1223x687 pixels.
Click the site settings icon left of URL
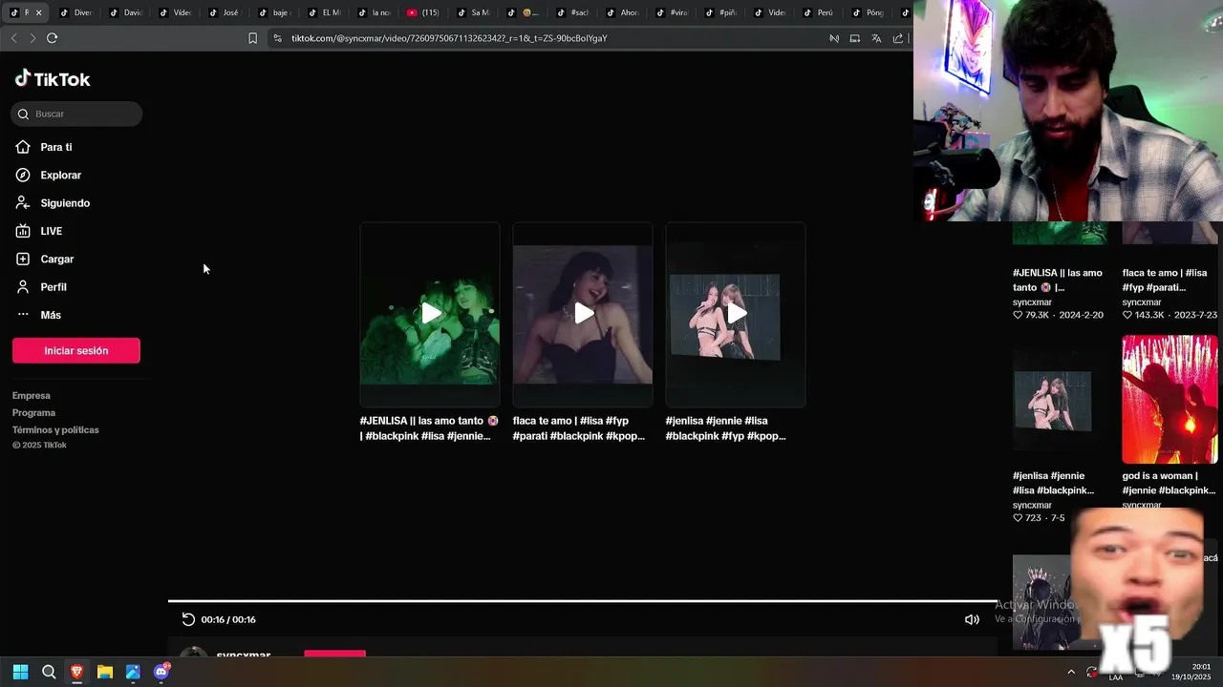(277, 38)
